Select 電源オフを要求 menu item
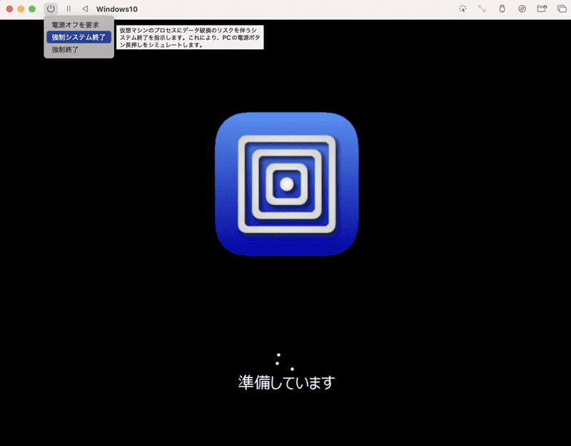The height and width of the screenshot is (446, 571). click(x=79, y=25)
